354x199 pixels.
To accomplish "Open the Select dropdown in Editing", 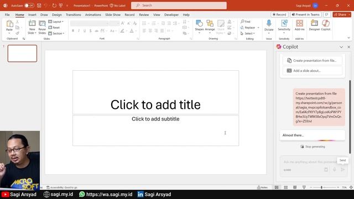I will coord(248,33).
